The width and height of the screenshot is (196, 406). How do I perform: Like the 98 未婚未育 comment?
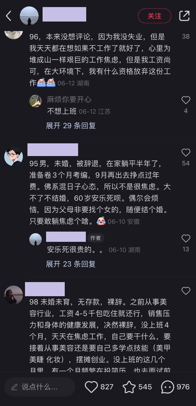click(x=186, y=291)
